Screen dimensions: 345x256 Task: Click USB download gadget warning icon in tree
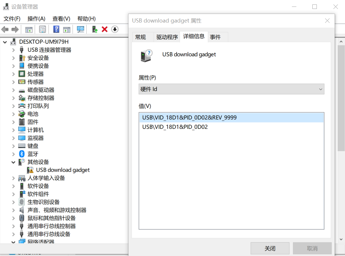pos(30,170)
